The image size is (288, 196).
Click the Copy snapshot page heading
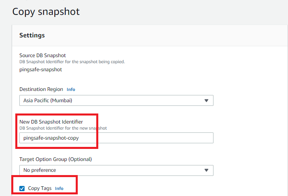coord(46,11)
